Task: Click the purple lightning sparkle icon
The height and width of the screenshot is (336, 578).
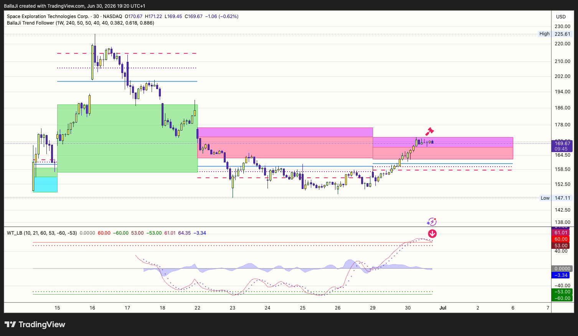Action: tap(432, 222)
